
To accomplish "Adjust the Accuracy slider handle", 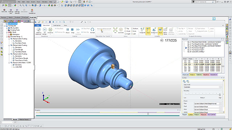I will pyautogui.click(x=220, y=95).
